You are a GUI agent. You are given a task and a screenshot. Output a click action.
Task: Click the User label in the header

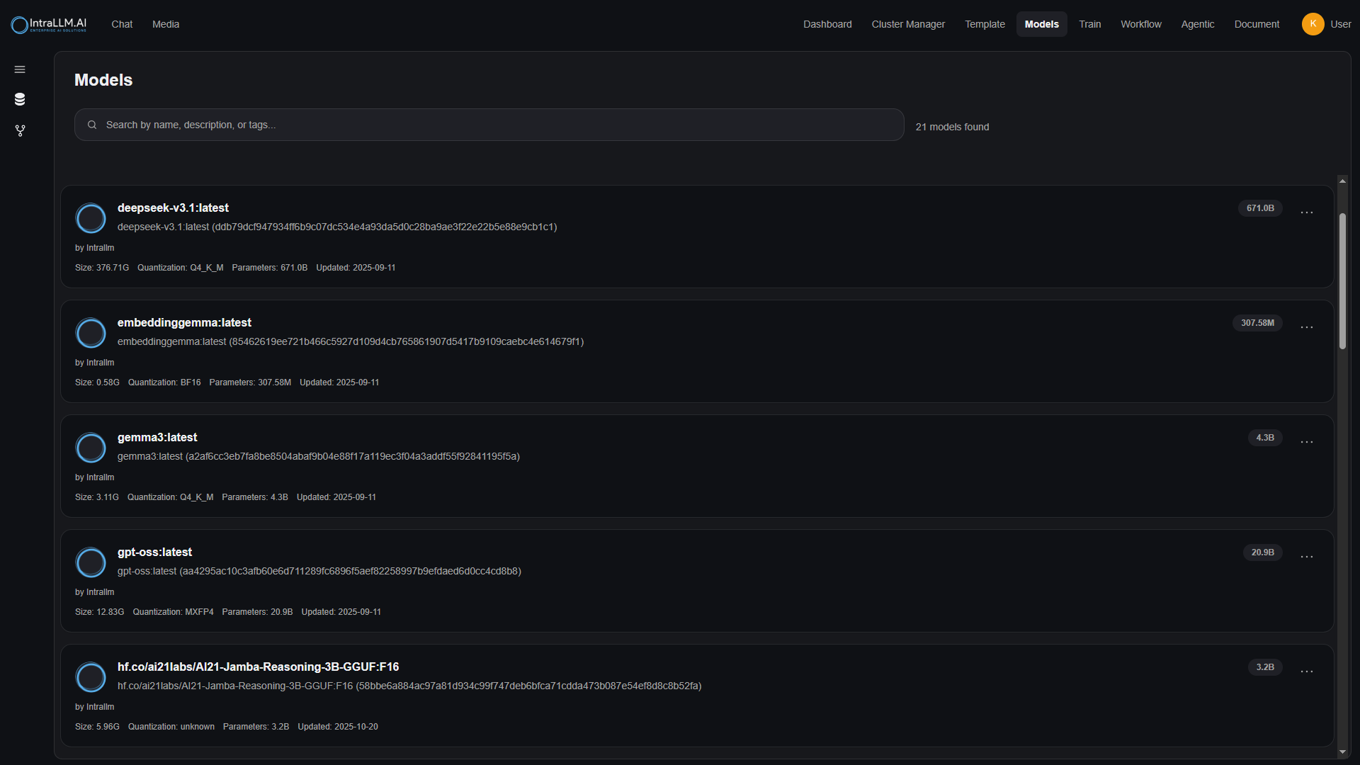coord(1340,24)
